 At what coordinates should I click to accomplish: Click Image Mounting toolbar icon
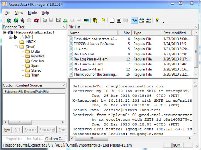click(x=23, y=20)
